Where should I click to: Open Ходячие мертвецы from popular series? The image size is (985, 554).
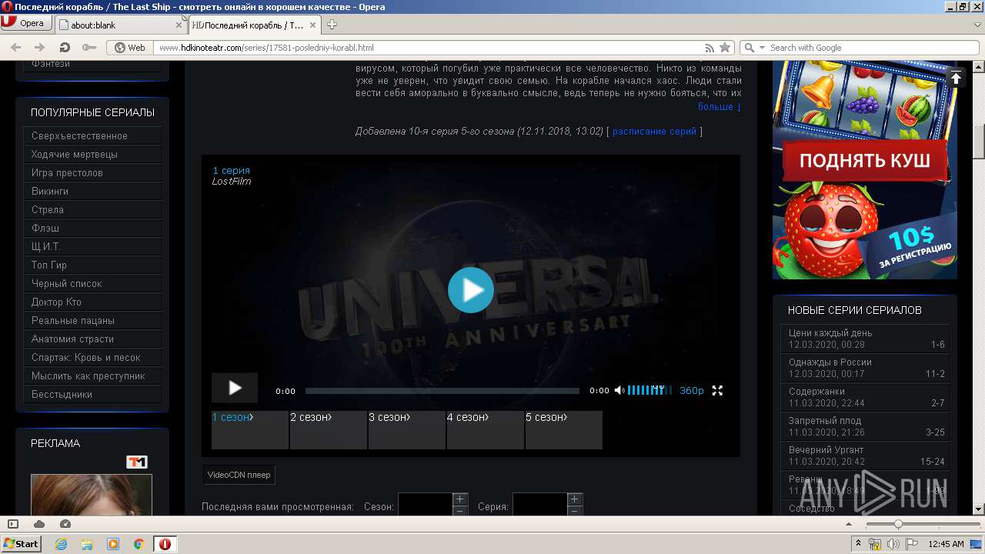pyautogui.click(x=93, y=155)
